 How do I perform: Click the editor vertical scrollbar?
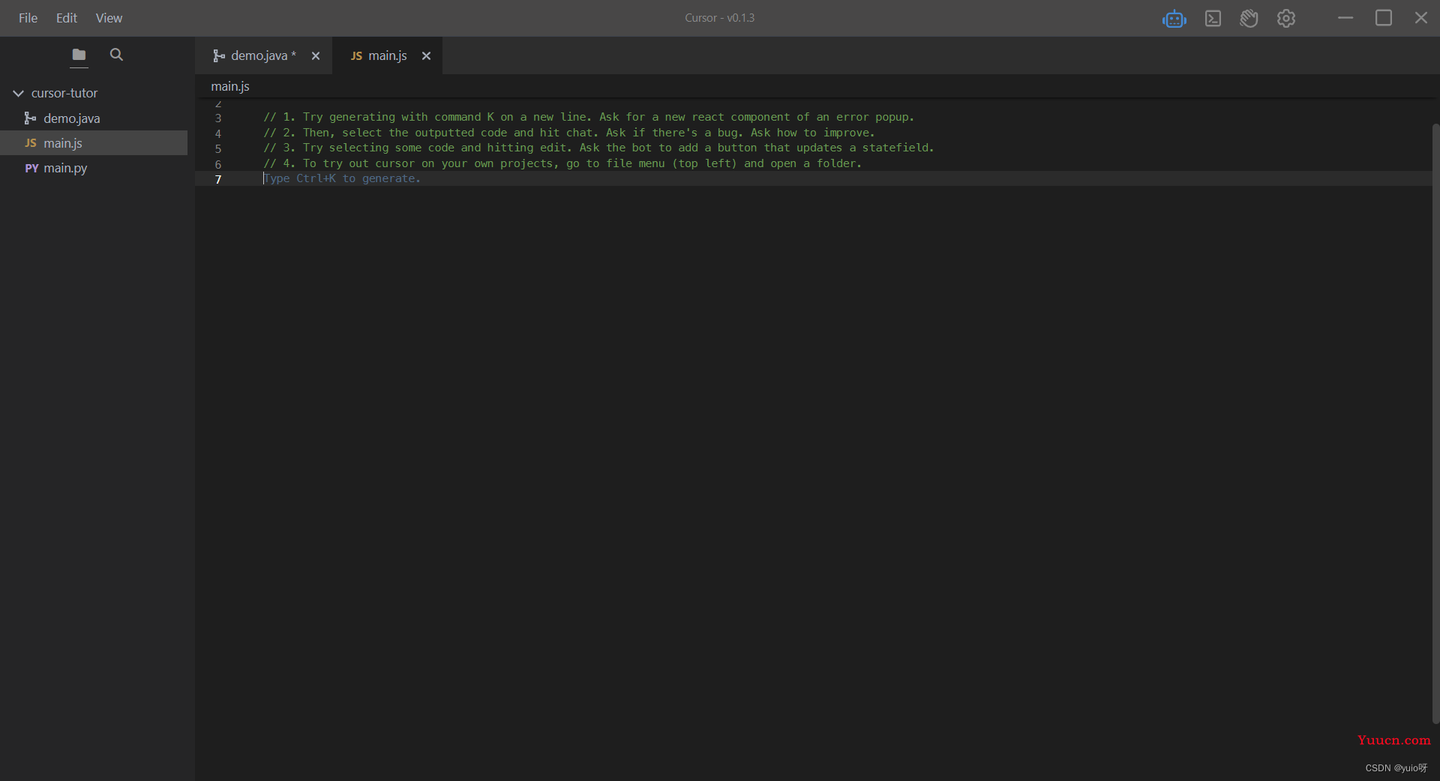tap(1435, 423)
